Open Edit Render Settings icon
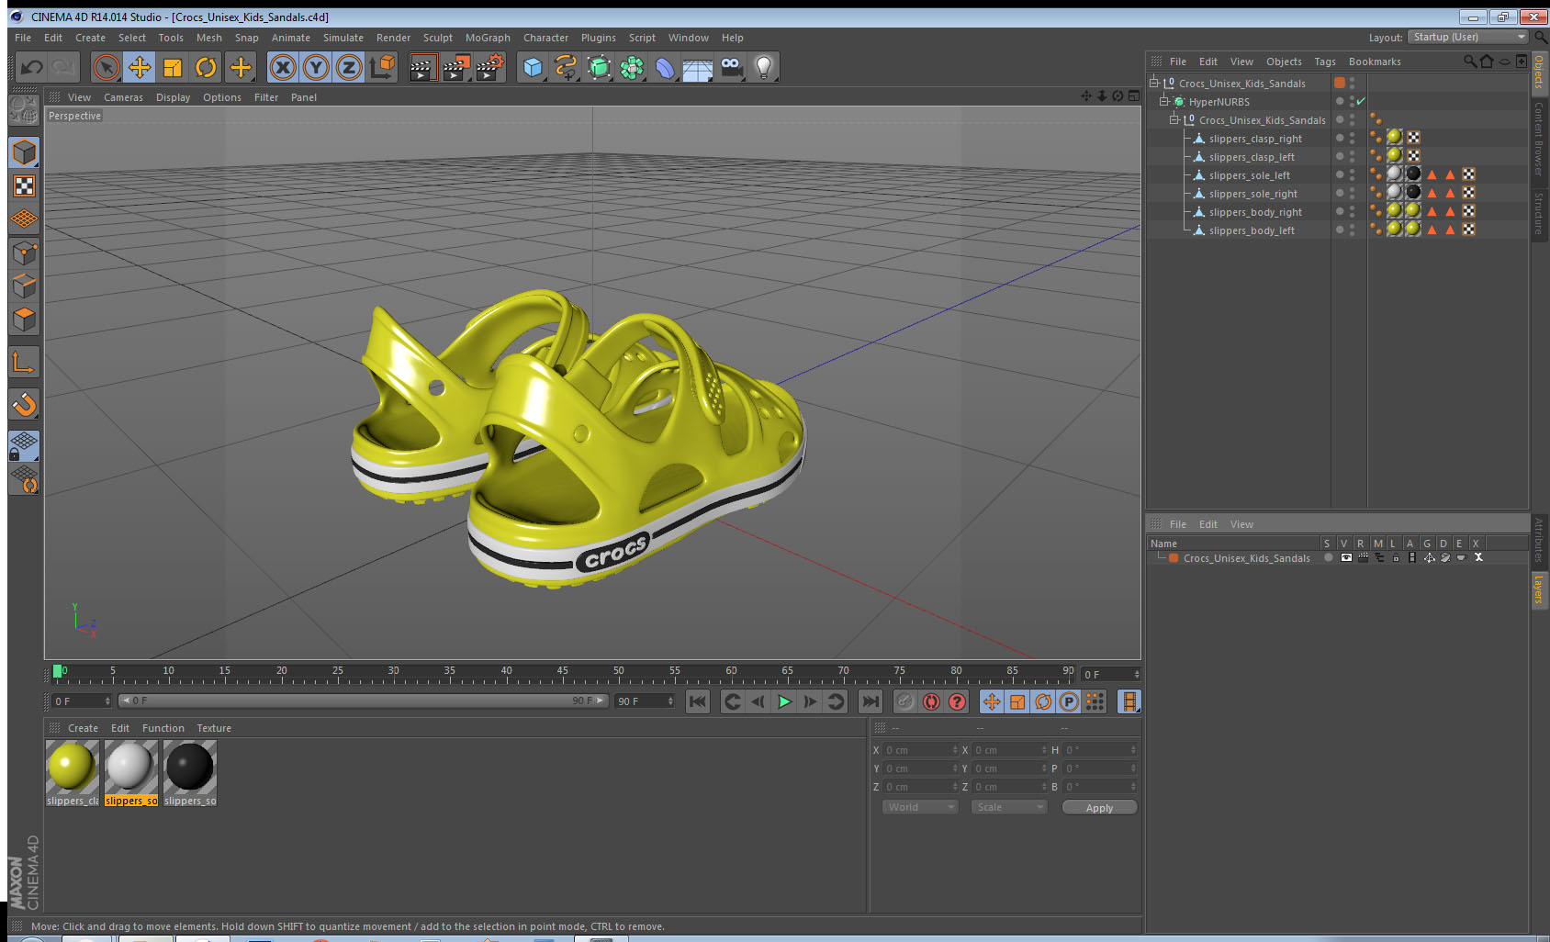1550x942 pixels. point(489,67)
